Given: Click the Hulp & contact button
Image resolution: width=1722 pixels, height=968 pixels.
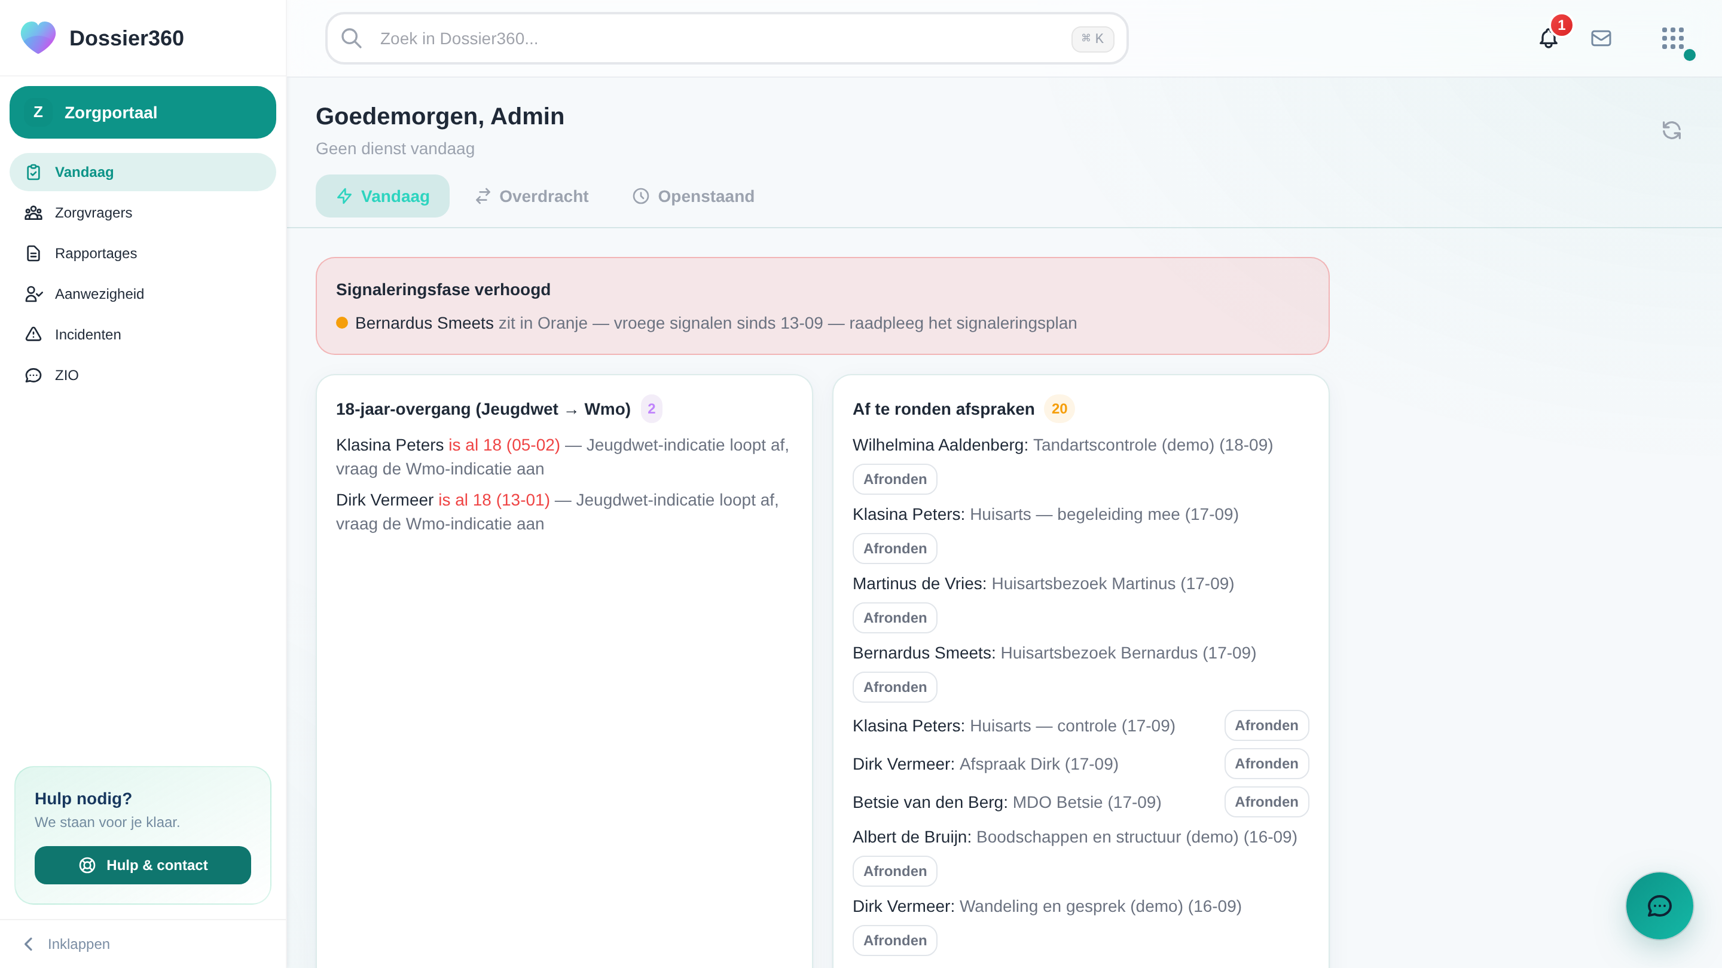Looking at the screenshot, I should coord(142,865).
